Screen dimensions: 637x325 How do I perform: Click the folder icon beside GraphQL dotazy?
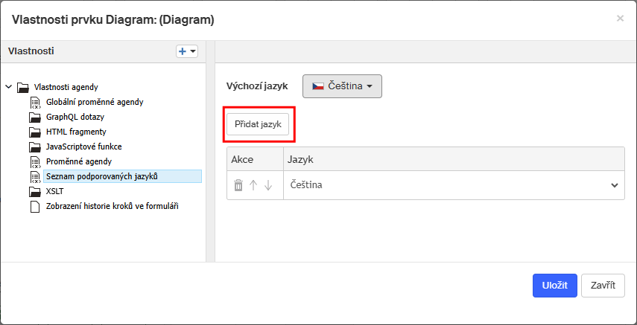coord(35,118)
